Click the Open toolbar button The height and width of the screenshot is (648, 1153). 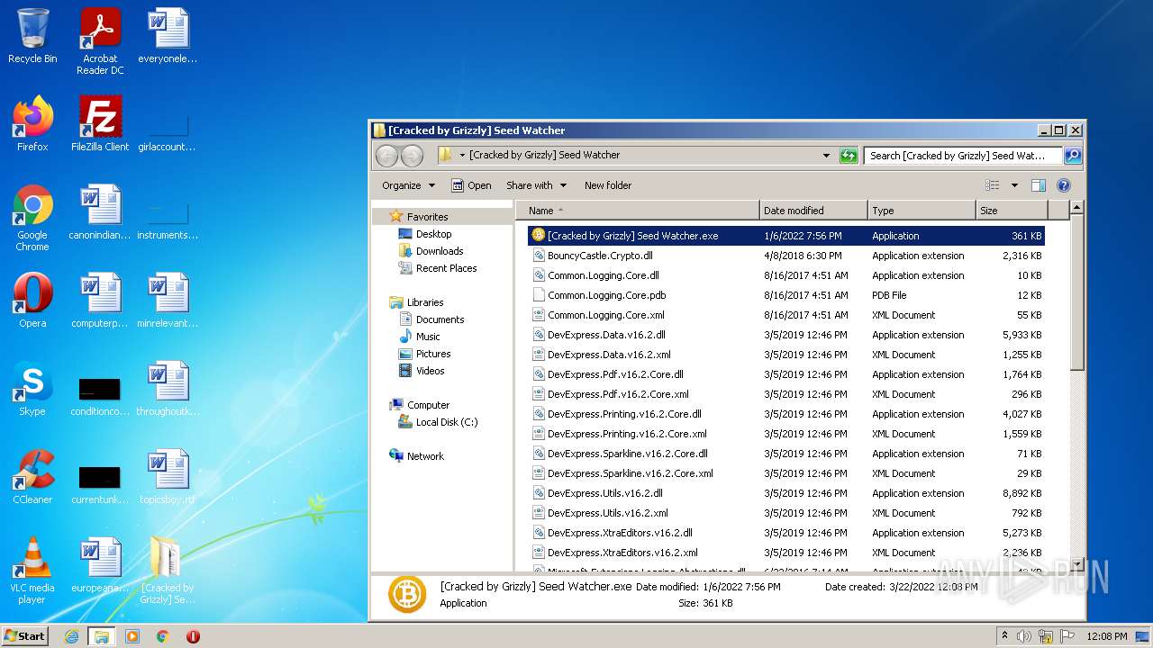471,185
